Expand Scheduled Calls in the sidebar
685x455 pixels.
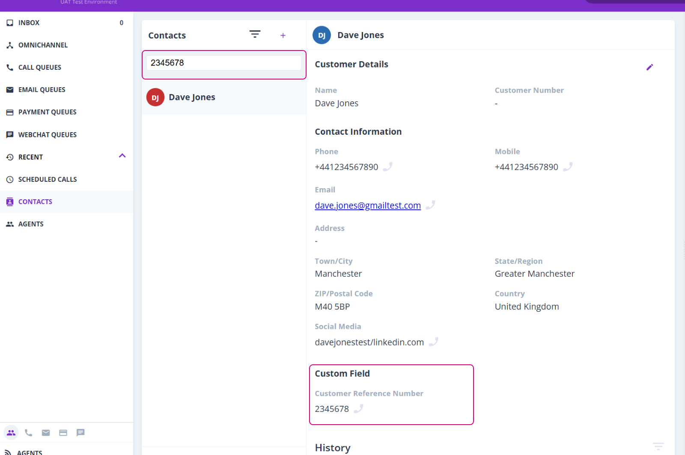pyautogui.click(x=48, y=179)
